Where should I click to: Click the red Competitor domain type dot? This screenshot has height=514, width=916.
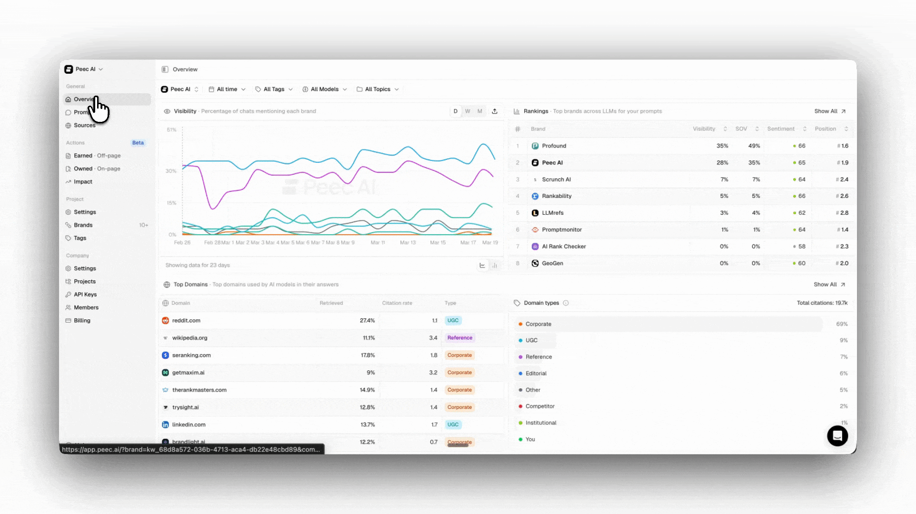click(x=520, y=406)
